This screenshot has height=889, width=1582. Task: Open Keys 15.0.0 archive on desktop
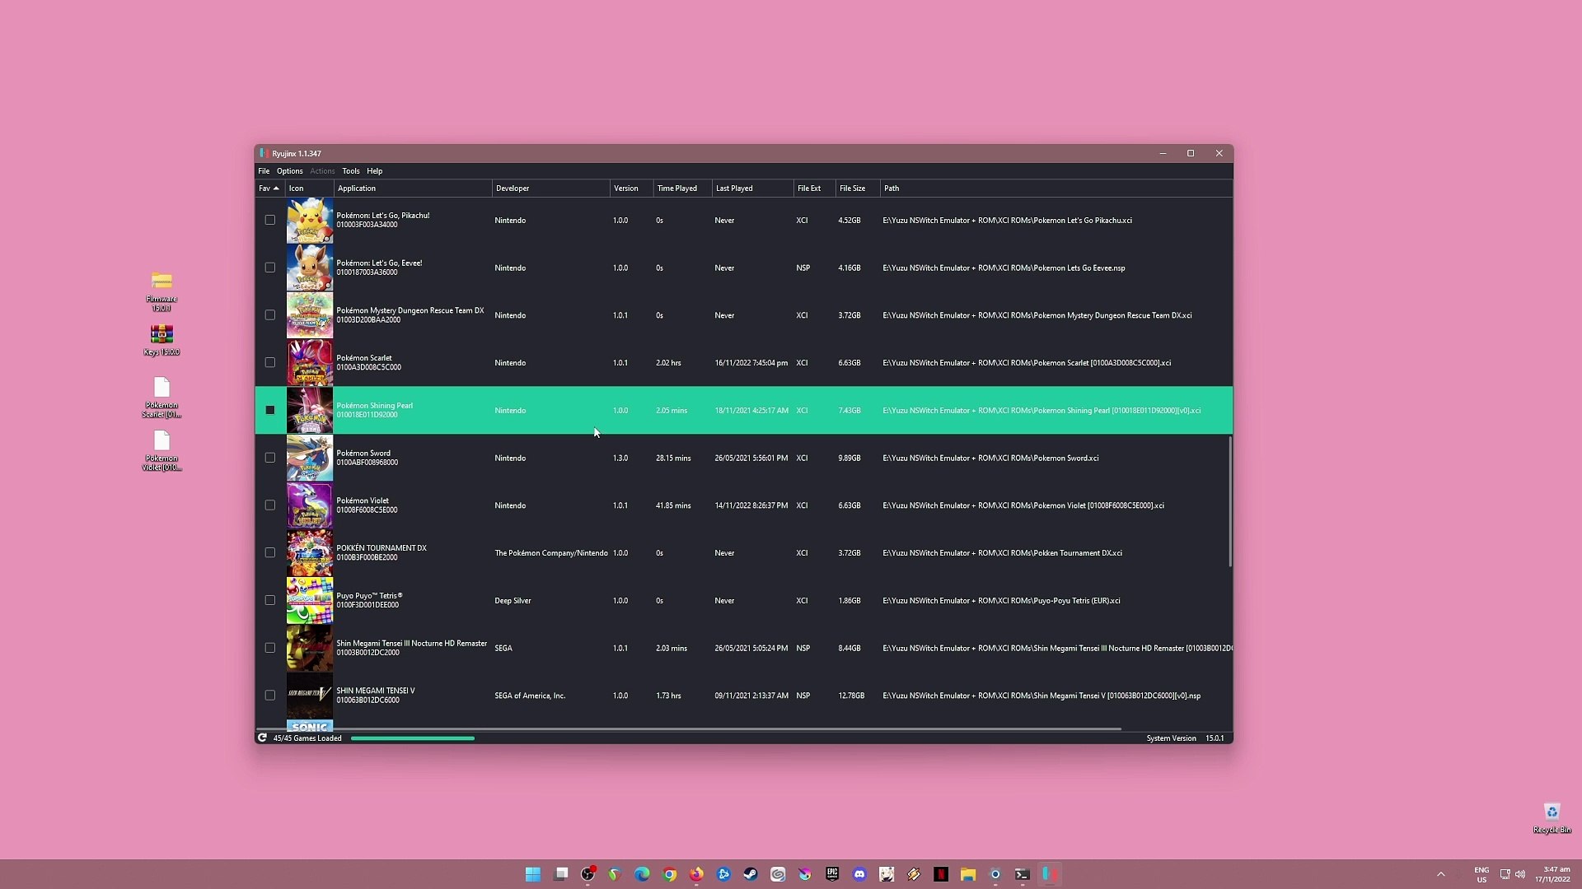click(x=161, y=334)
